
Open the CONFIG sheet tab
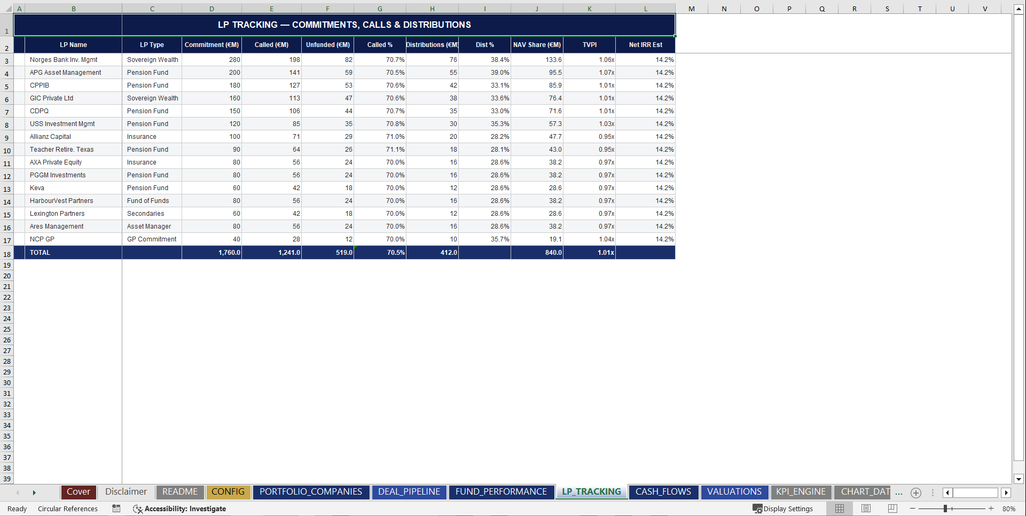coord(228,492)
